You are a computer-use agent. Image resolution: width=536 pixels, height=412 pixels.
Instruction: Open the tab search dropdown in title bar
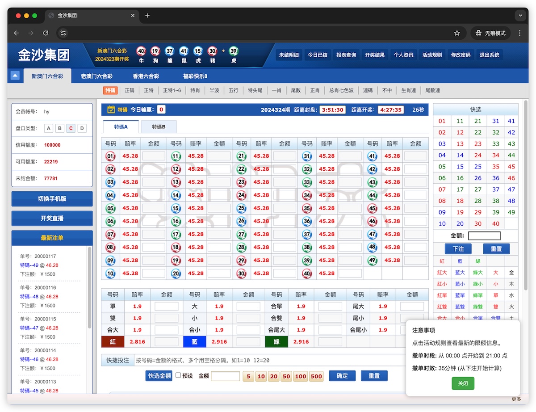coord(519,16)
